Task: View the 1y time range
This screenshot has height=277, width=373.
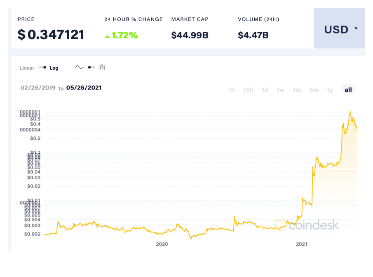Action: (x=330, y=90)
